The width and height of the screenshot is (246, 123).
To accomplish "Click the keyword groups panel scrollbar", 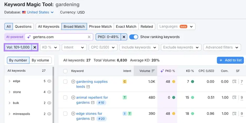I will tap(53, 95).
